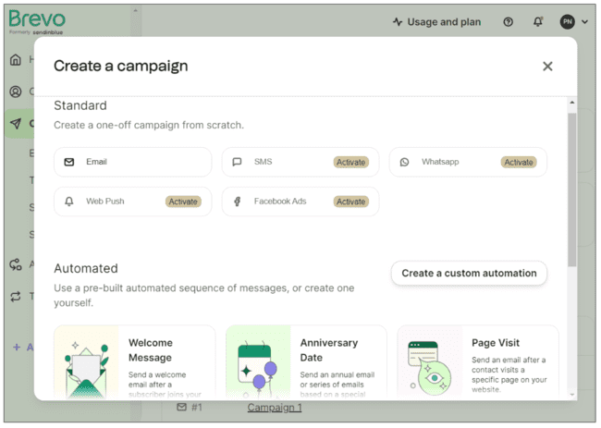Screen dimensions: 601x428
Task: Select the Email campaign option
Action: coord(132,162)
